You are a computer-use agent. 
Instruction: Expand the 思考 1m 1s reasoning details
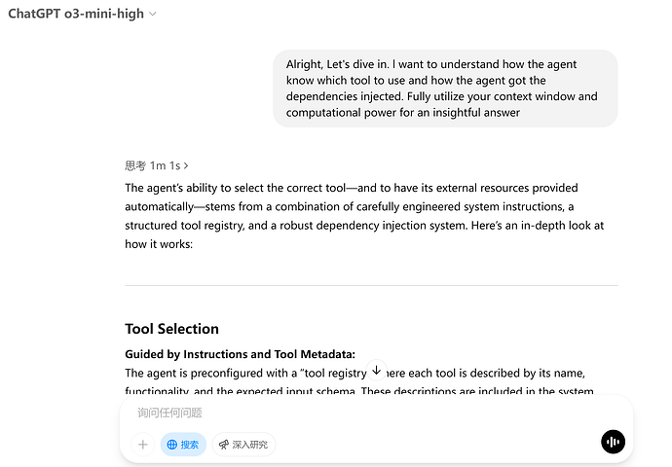(x=157, y=165)
